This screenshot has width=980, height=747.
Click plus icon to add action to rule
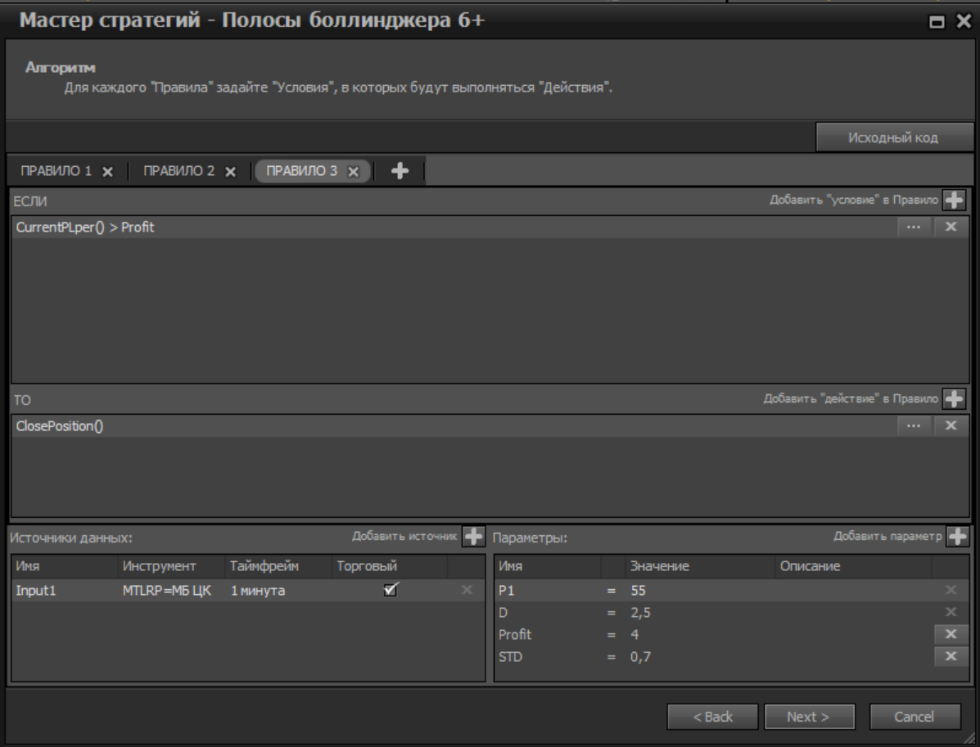953,398
